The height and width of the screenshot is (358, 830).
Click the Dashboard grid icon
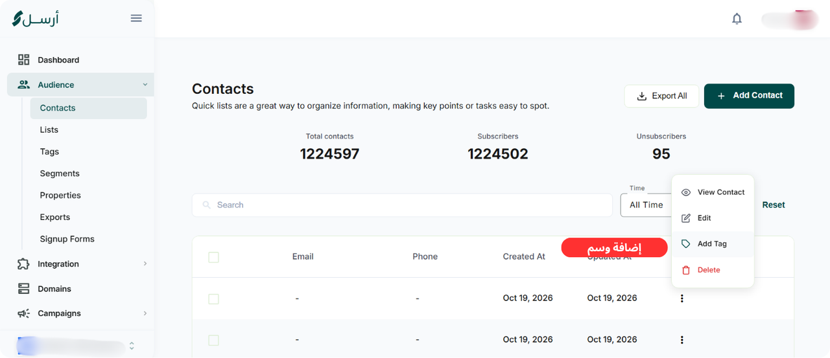(x=24, y=60)
